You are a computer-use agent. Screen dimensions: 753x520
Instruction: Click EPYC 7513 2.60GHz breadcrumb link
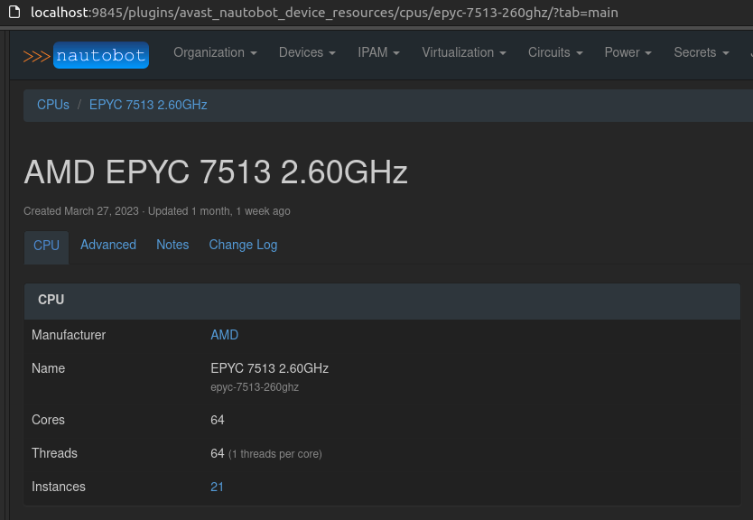coord(148,105)
